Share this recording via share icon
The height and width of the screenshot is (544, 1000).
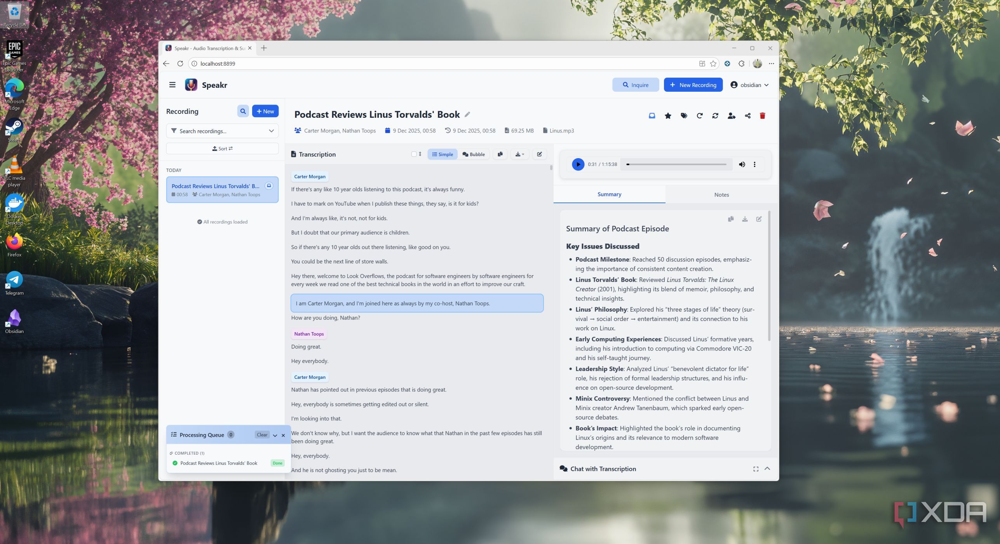pyautogui.click(x=747, y=115)
